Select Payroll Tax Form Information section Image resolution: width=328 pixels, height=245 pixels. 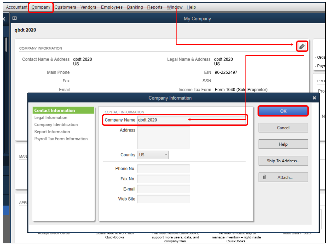point(61,138)
